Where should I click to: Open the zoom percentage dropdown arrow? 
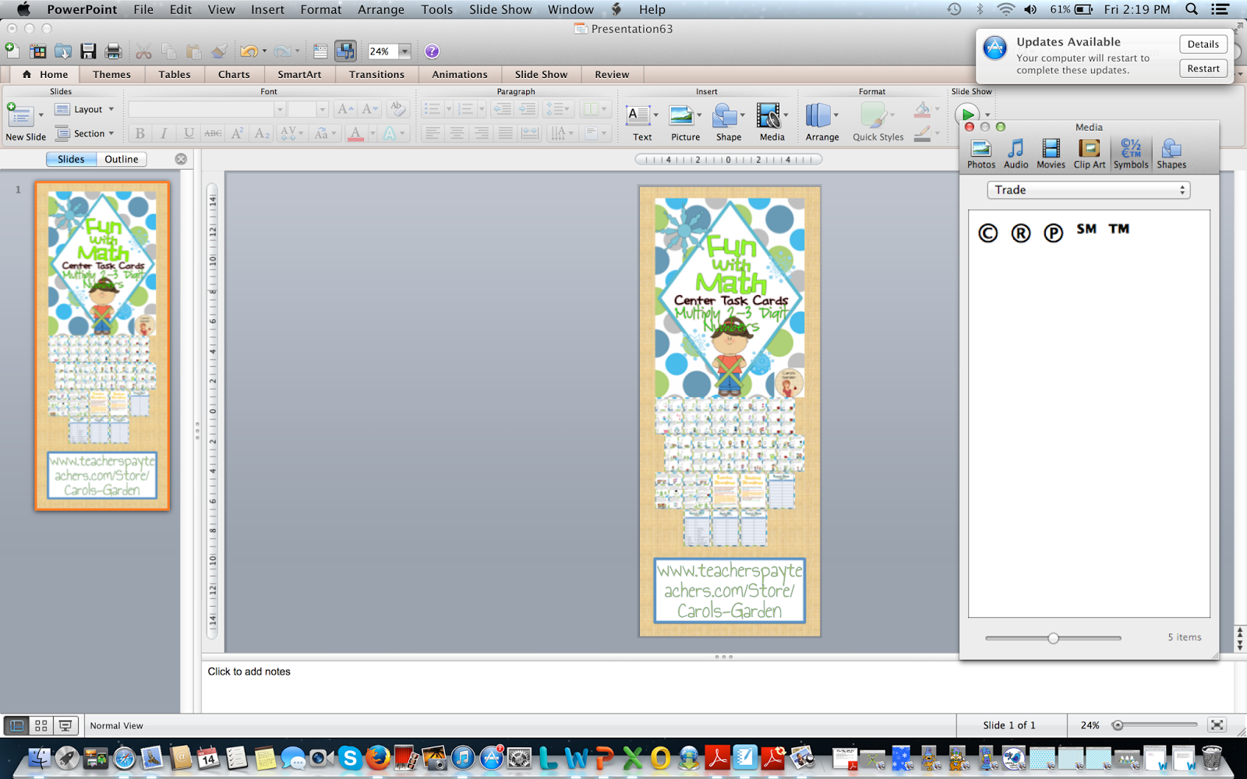click(404, 51)
